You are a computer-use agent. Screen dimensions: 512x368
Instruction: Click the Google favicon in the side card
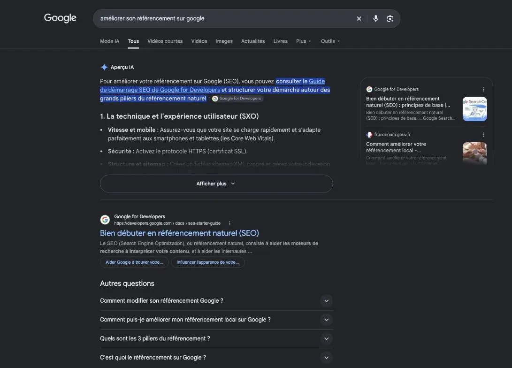[x=369, y=89]
